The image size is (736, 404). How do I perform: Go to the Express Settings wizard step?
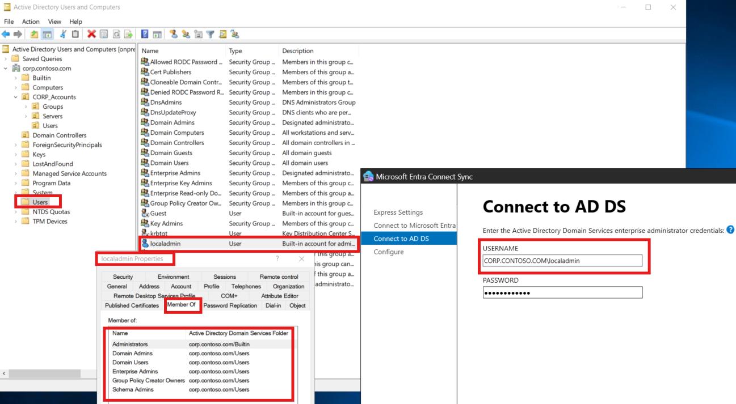(398, 212)
